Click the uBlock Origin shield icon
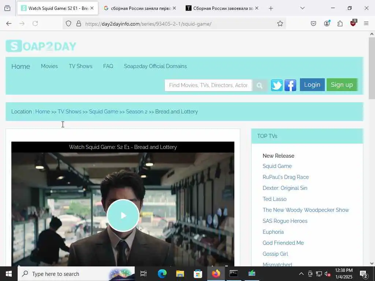Screen dimensions: 375x281 pyautogui.click(x=353, y=23)
